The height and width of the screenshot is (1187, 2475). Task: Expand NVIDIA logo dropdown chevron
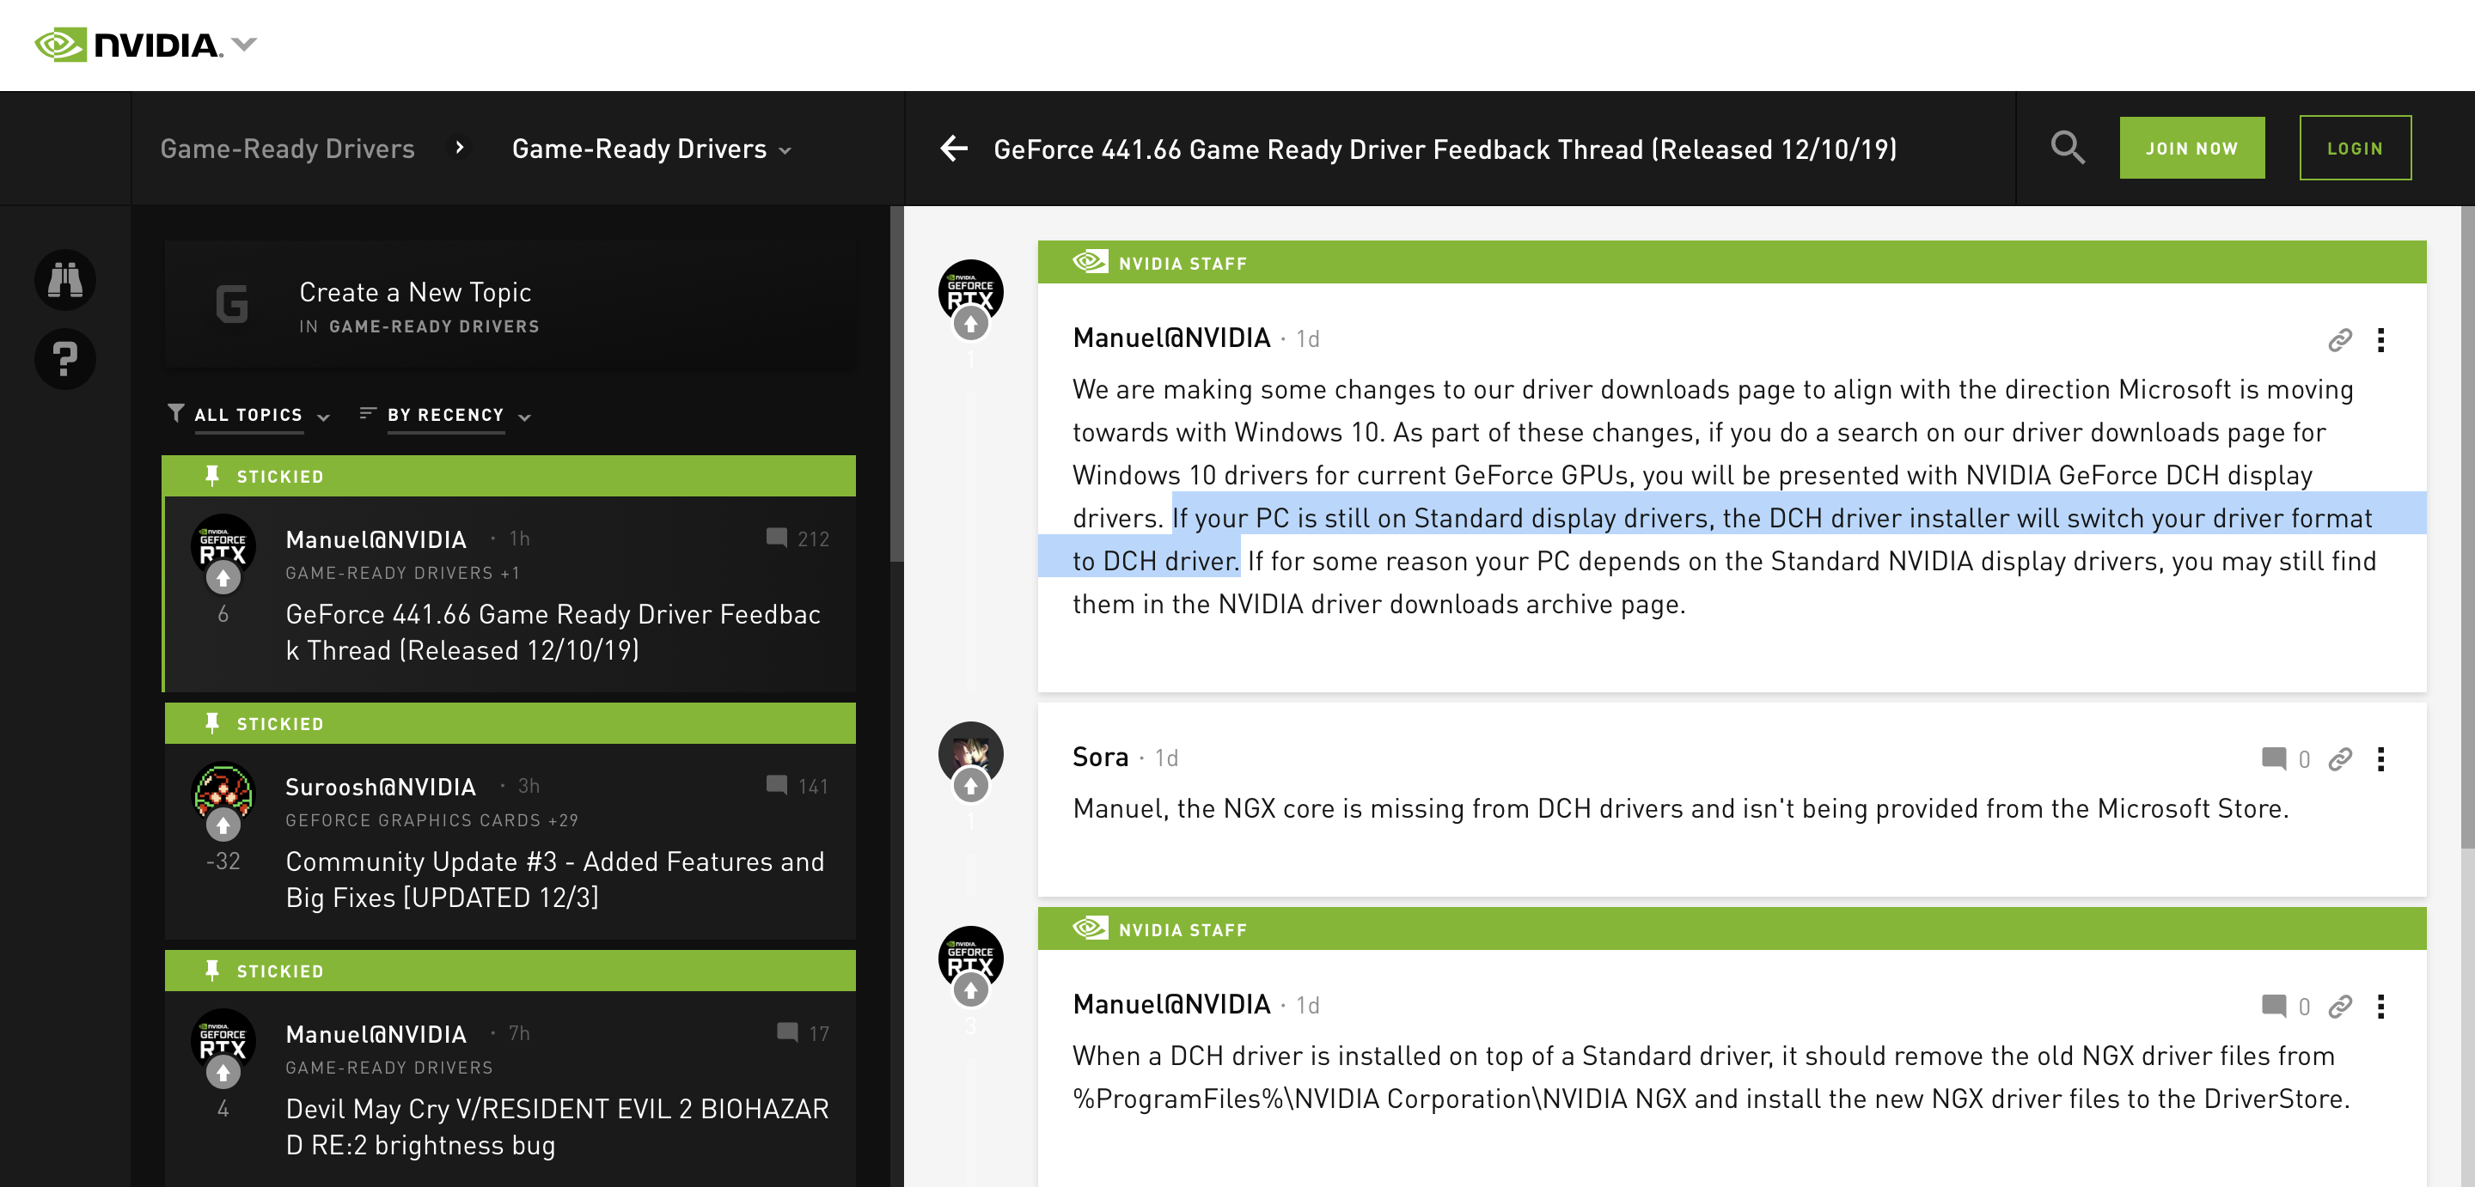point(245,44)
